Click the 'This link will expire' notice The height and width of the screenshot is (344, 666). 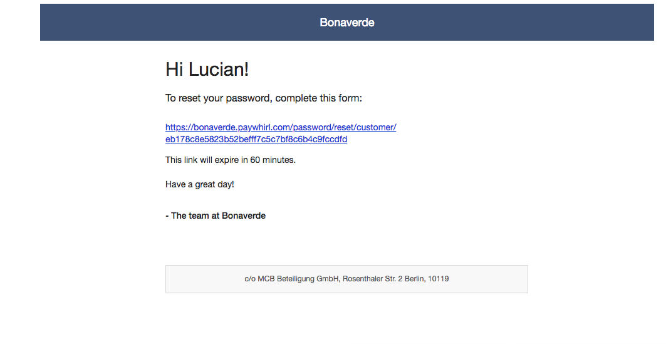231,160
